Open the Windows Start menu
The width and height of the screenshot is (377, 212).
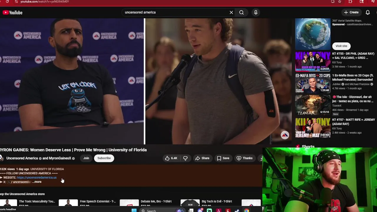pyautogui.click(x=134, y=211)
